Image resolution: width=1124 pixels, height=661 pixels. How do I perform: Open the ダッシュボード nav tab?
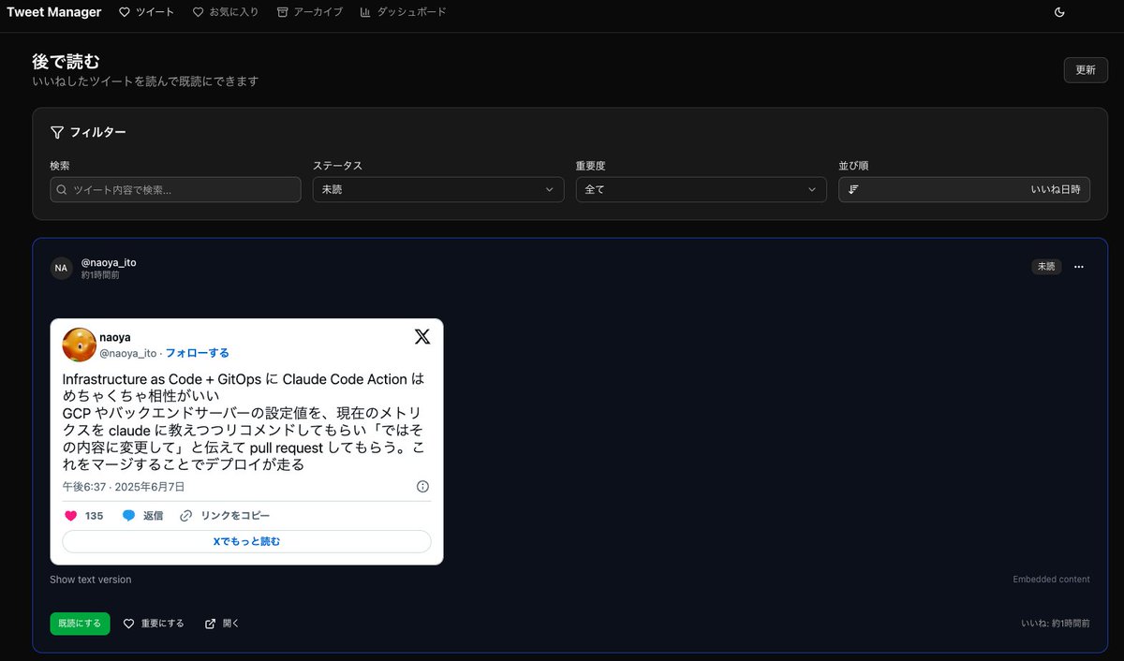click(x=403, y=12)
